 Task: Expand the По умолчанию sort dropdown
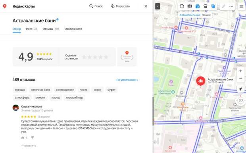127,80
